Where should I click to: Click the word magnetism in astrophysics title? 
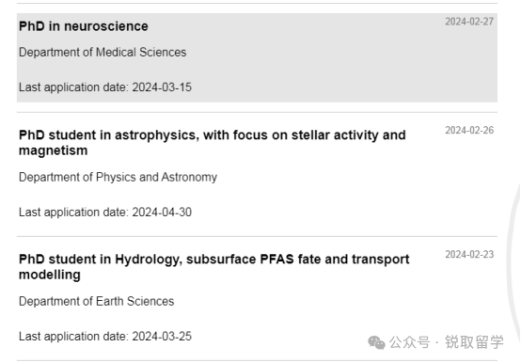coord(54,150)
